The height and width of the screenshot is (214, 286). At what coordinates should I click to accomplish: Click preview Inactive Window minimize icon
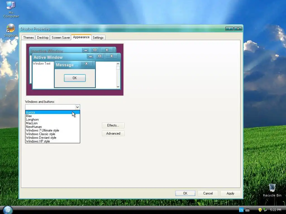pyautogui.click(x=86, y=50)
